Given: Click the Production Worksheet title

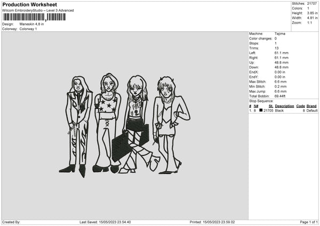Looking at the screenshot, I should pos(30,4).
